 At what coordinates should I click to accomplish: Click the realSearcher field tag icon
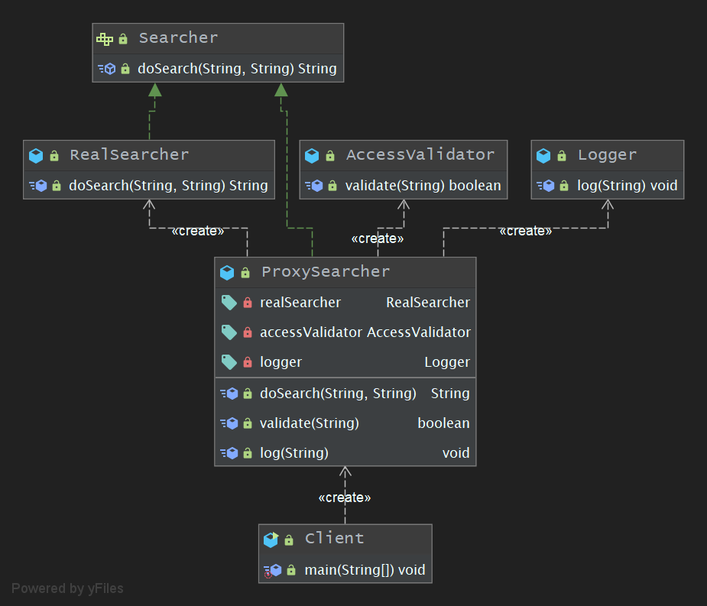228,303
